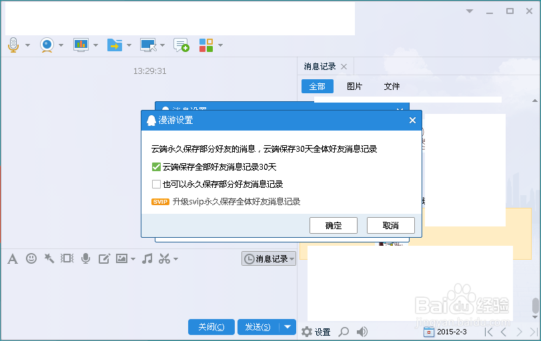Open voice call options dropdown arrow
This screenshot has width=541, height=341.
point(27,45)
